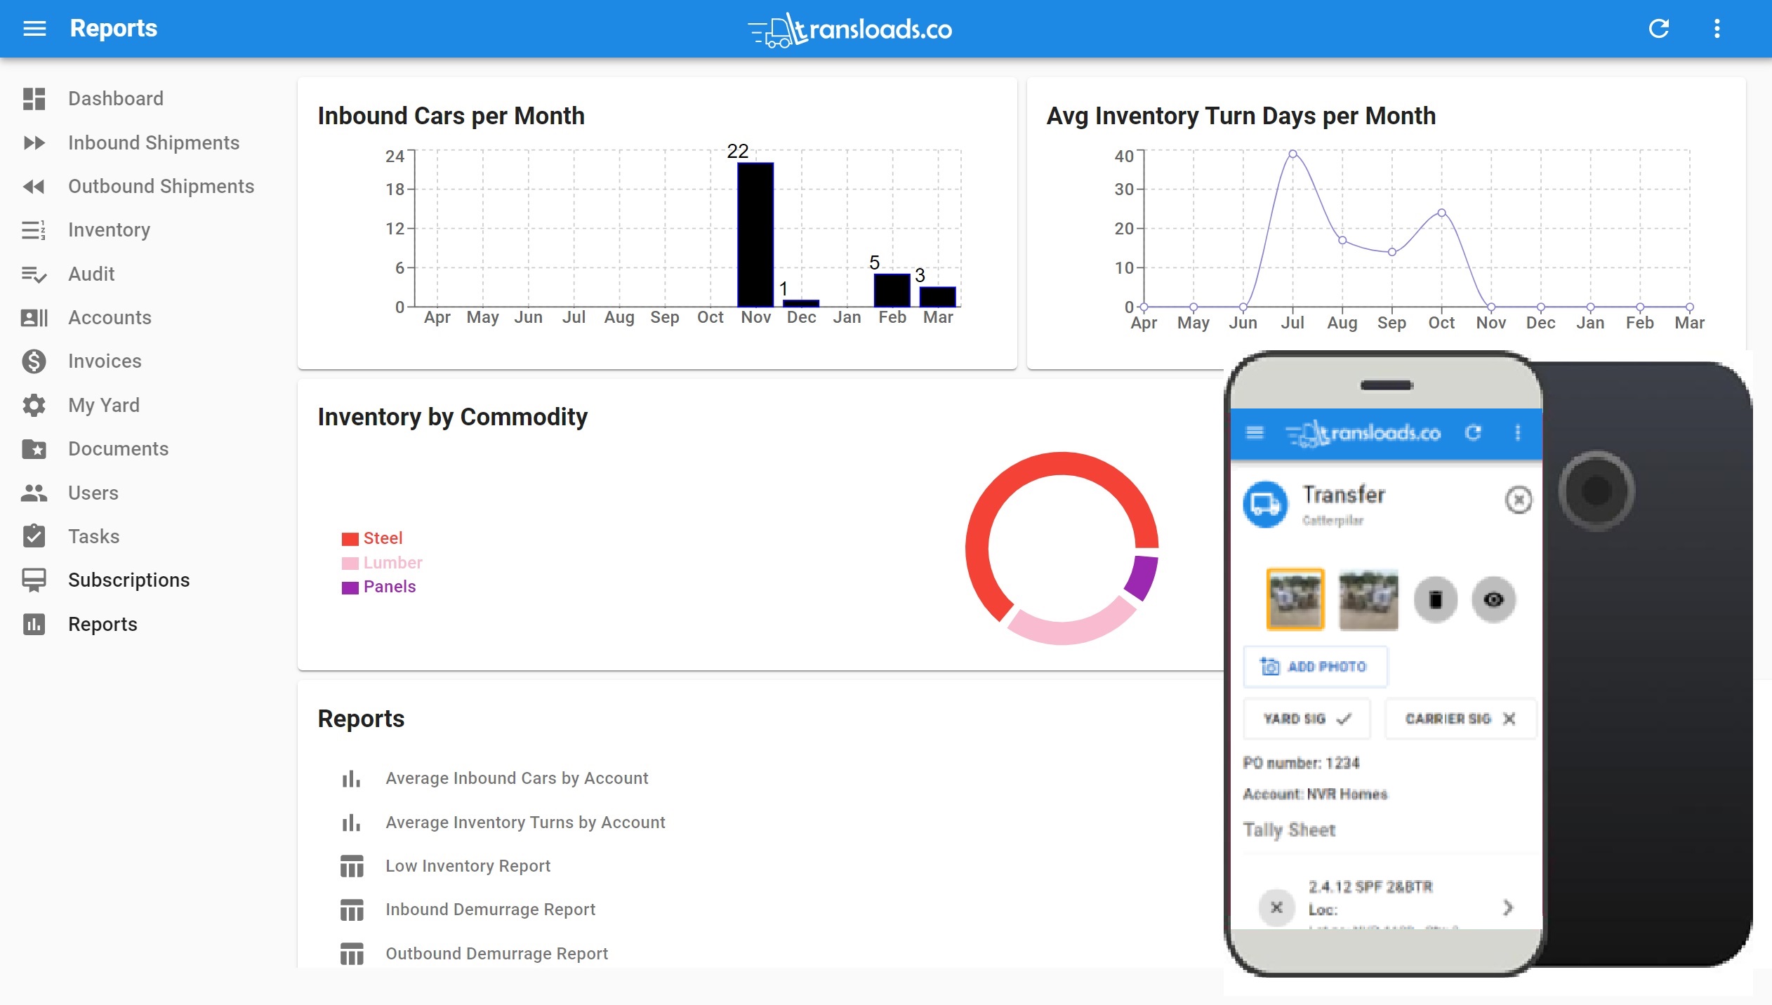Click the Documents starred folder icon
This screenshot has width=1772, height=1005.
34,448
